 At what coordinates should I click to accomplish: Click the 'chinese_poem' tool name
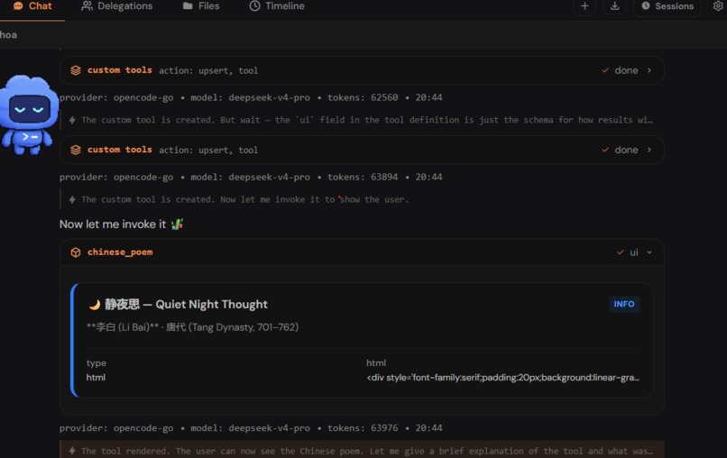(120, 252)
